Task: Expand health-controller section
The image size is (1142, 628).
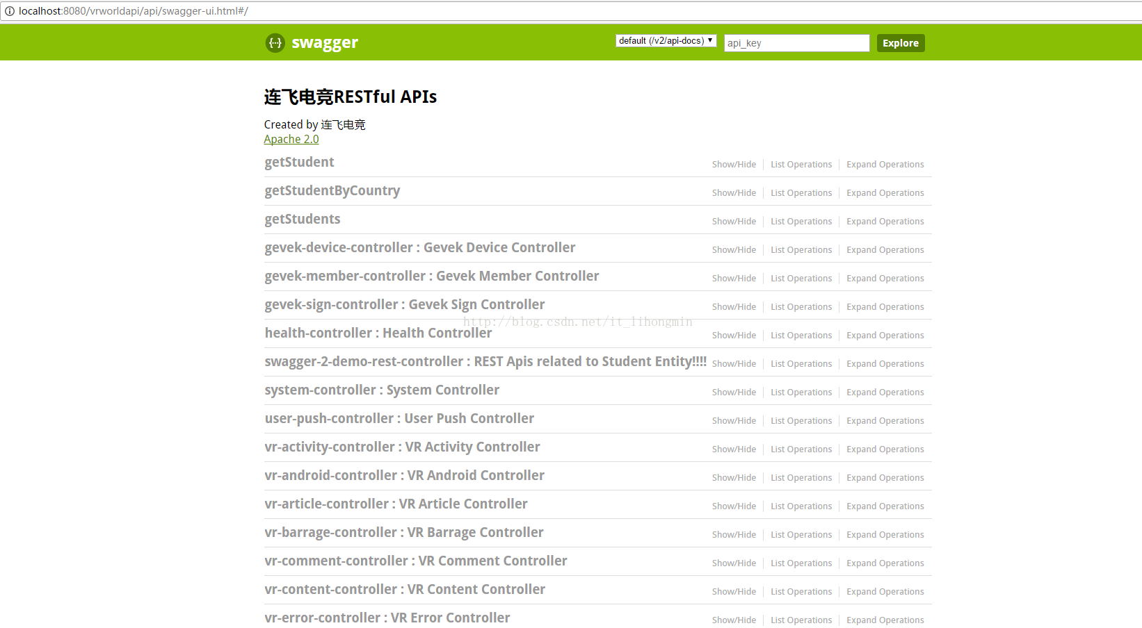Action: point(378,333)
